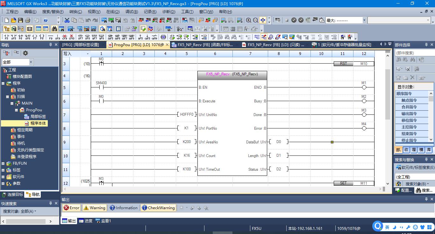Open the 全部 filter dropdown in navigation

point(31,62)
